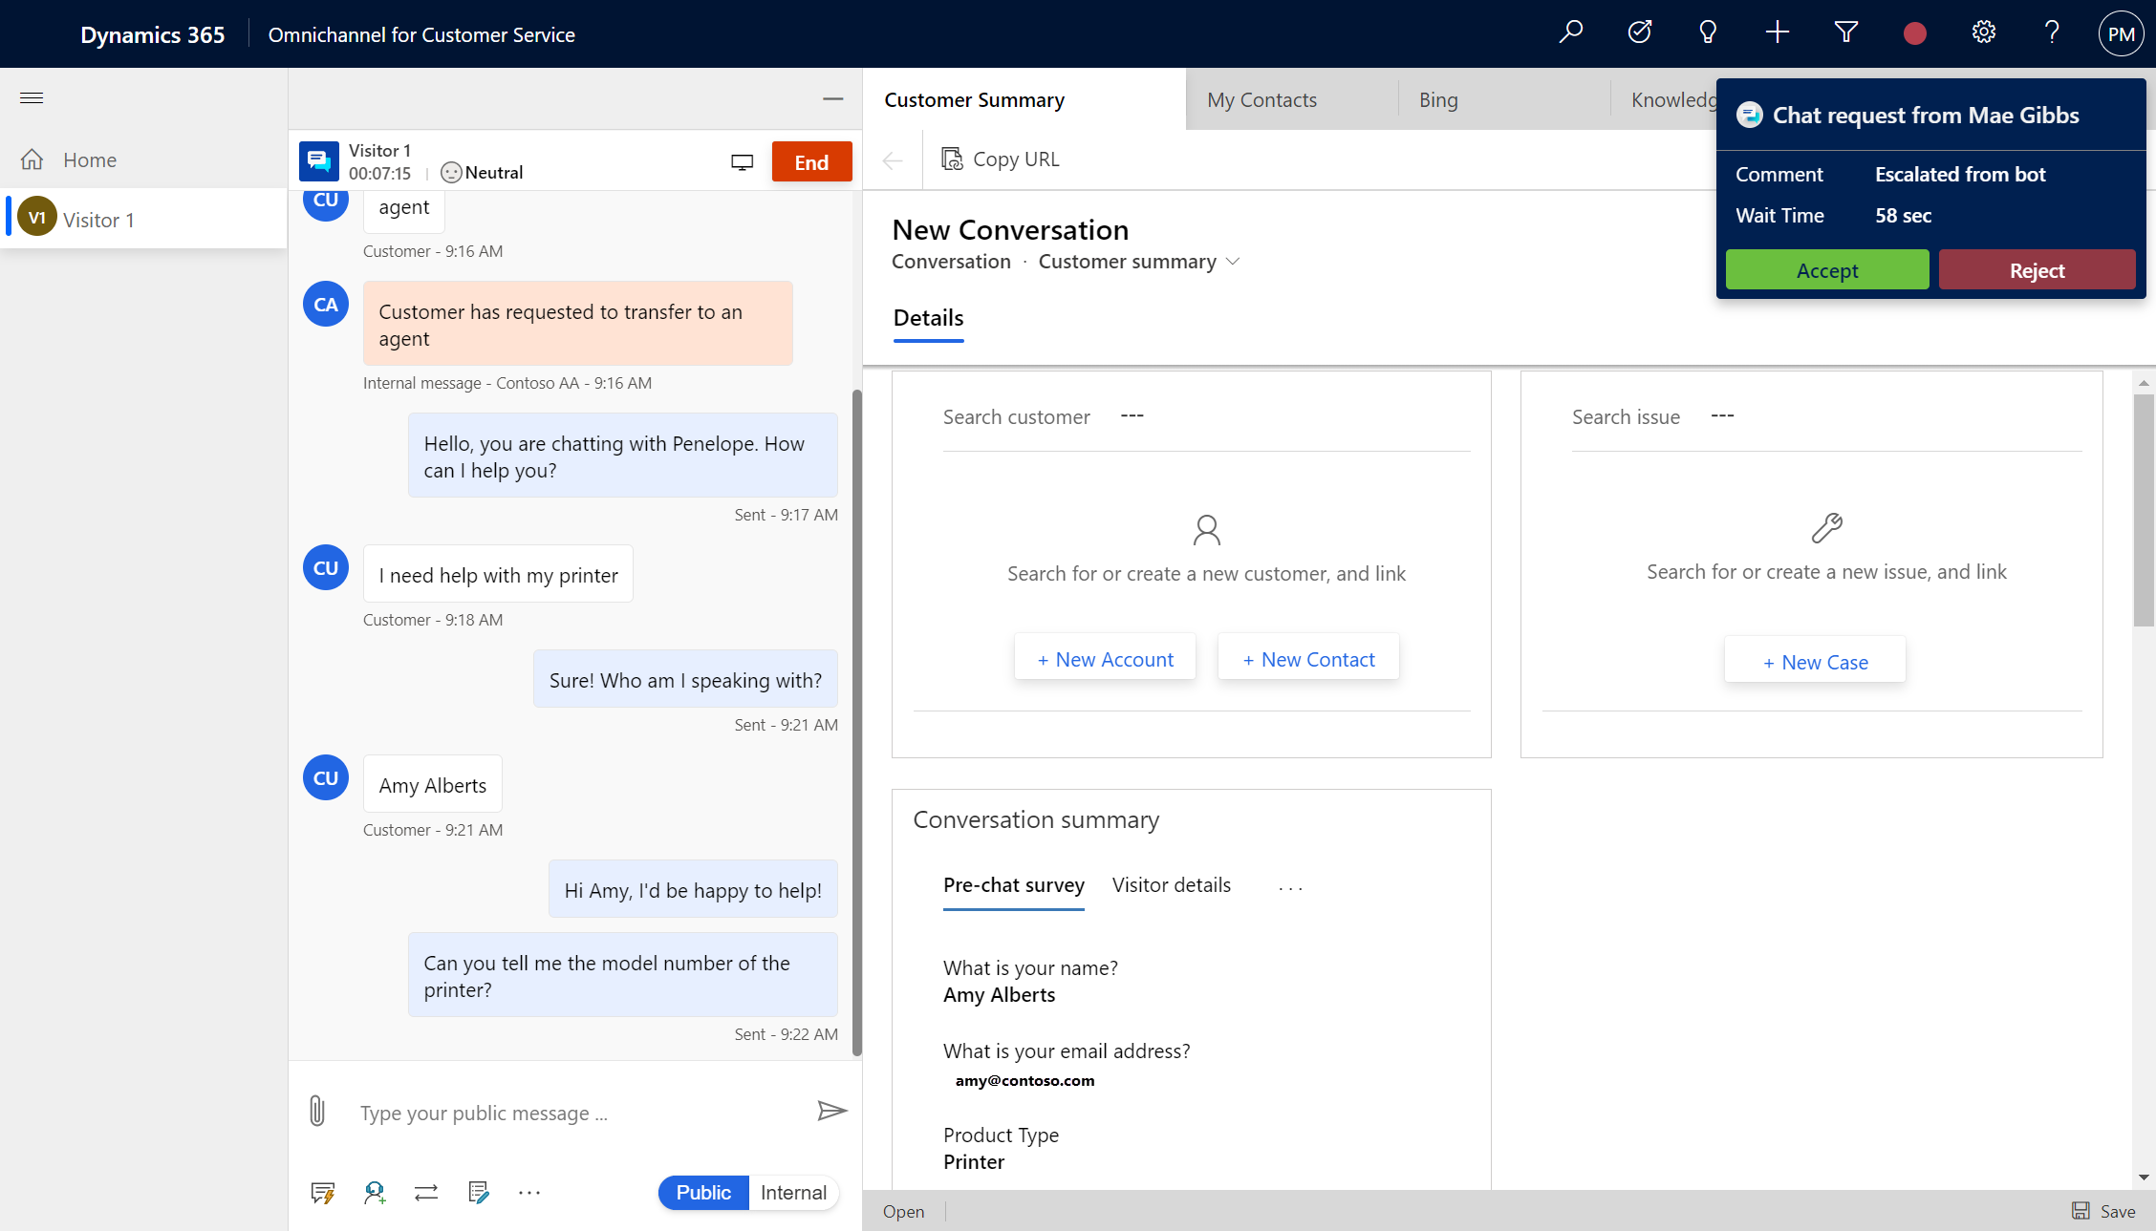
Task: Click the Reject button for Mae Gibbs
Action: 2036,269
